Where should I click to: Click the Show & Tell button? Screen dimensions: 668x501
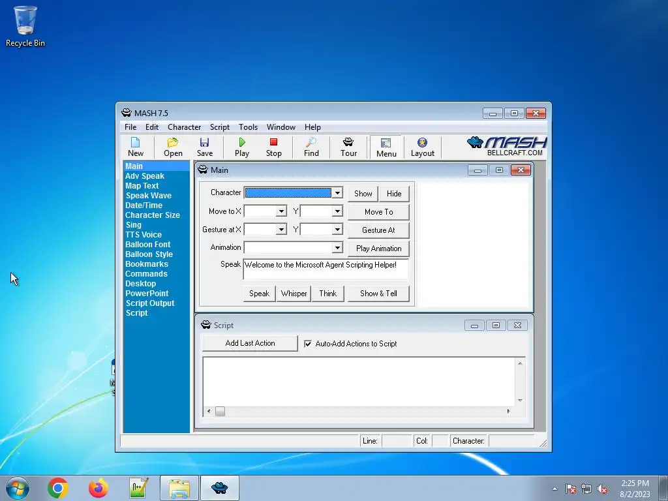pyautogui.click(x=378, y=294)
